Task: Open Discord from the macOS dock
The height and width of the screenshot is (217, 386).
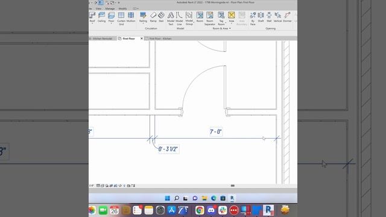Action: [x=211, y=210]
